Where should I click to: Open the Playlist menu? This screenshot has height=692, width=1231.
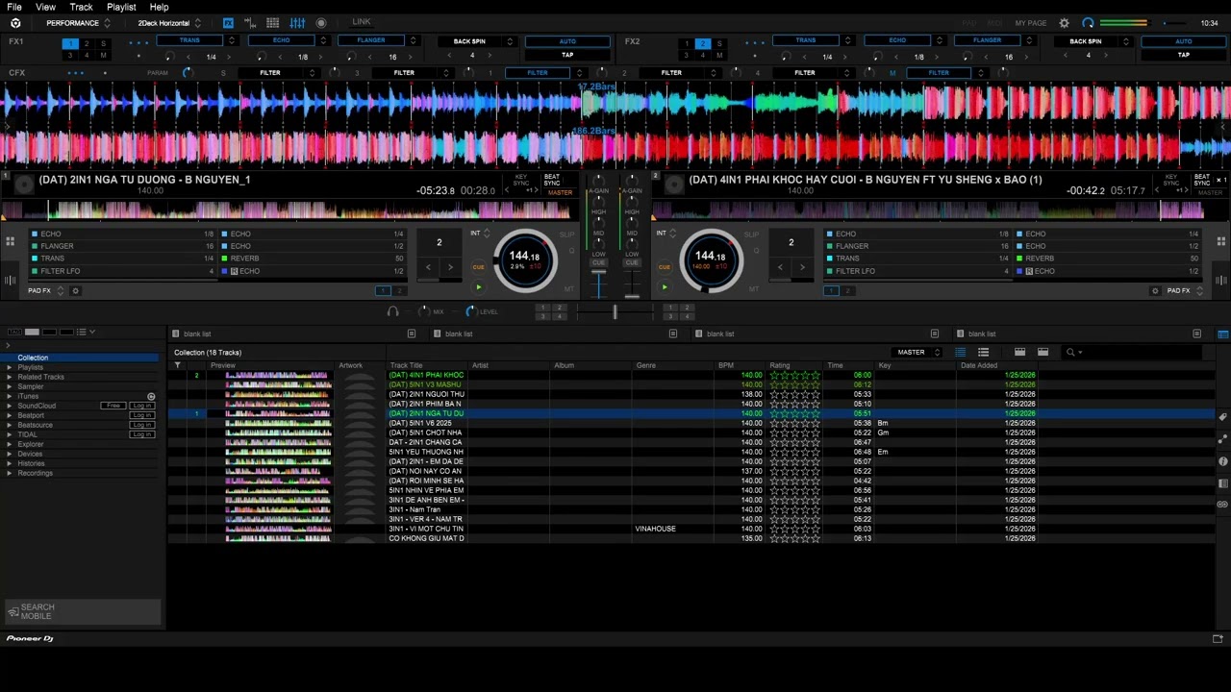[121, 7]
